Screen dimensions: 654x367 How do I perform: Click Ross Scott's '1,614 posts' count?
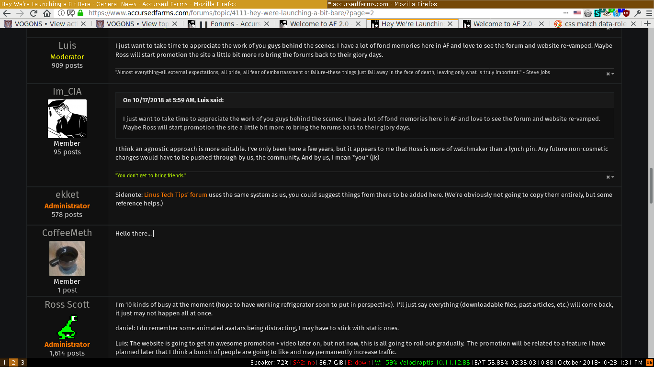click(x=67, y=353)
